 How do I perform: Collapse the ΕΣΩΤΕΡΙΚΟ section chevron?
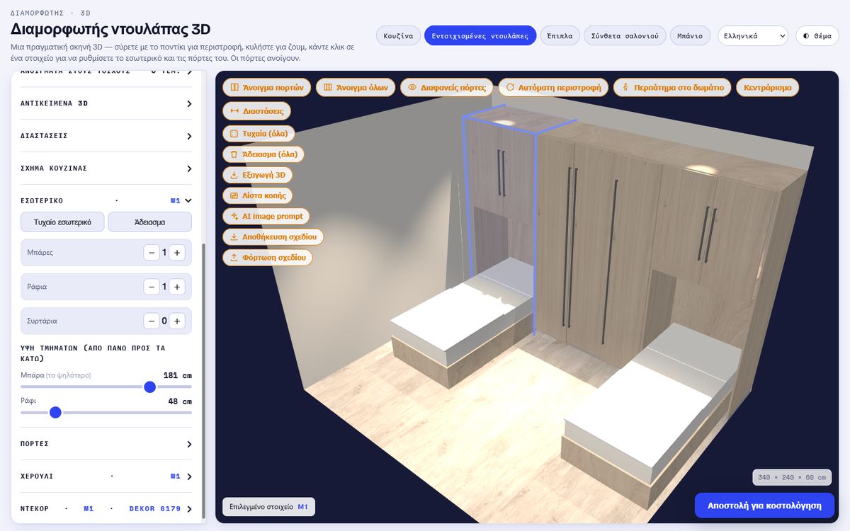(188, 200)
